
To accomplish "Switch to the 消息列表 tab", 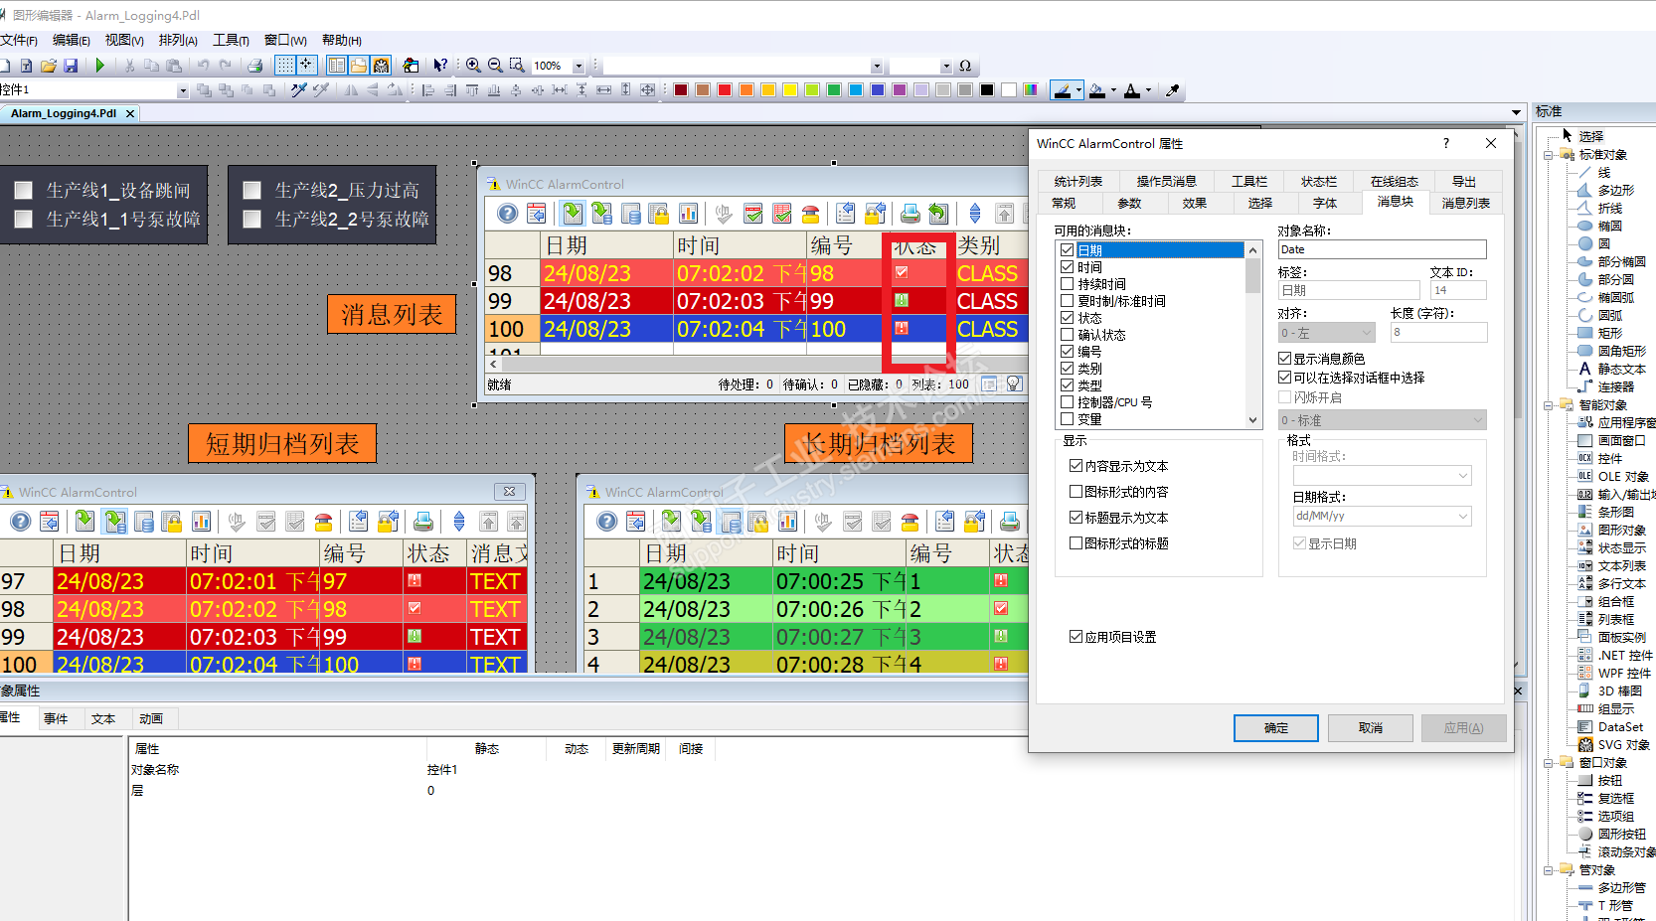I will (x=1465, y=204).
